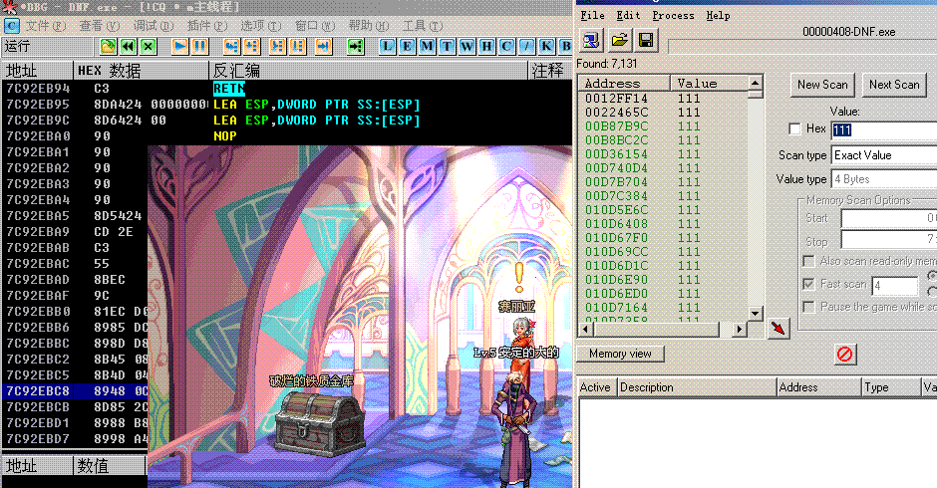Select result address 0012FF14

point(616,98)
